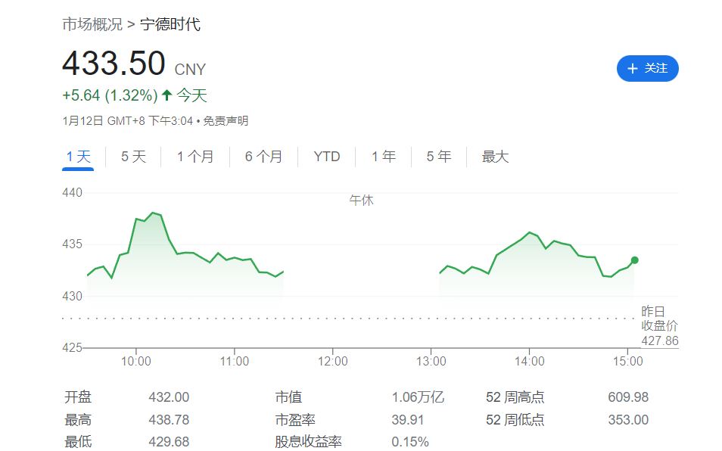Click the 52 周高点 value 609.98
The height and width of the screenshot is (451, 722).
pos(628,397)
